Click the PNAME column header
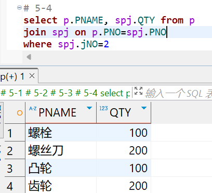This screenshot has height=193, width=212. coord(61,112)
